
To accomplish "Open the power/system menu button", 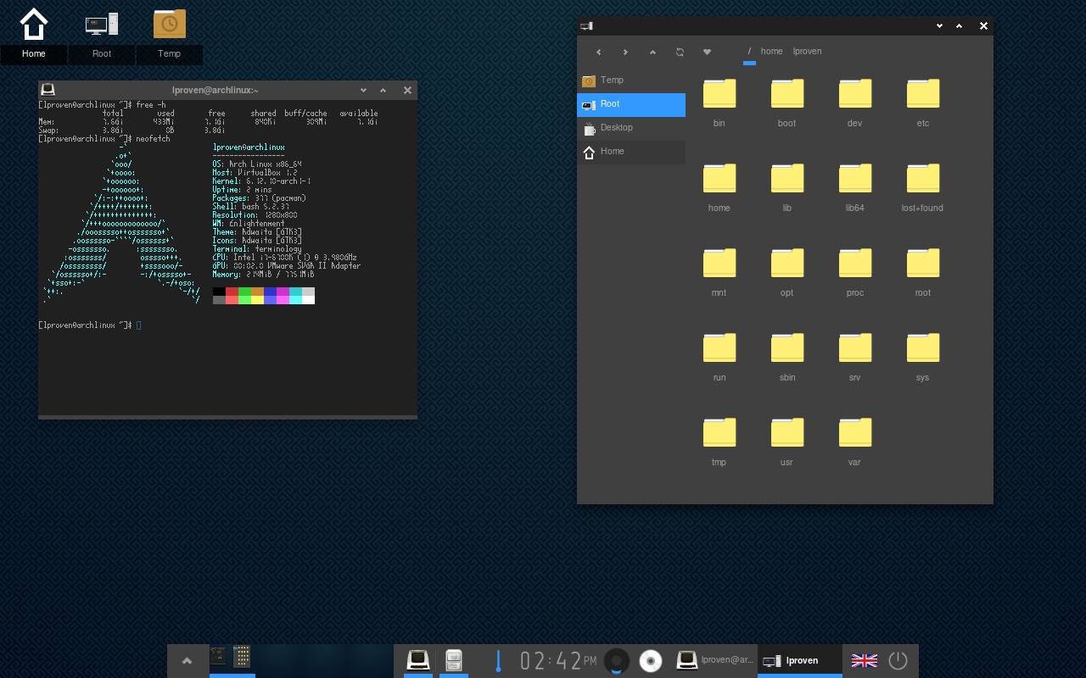I will point(898,661).
